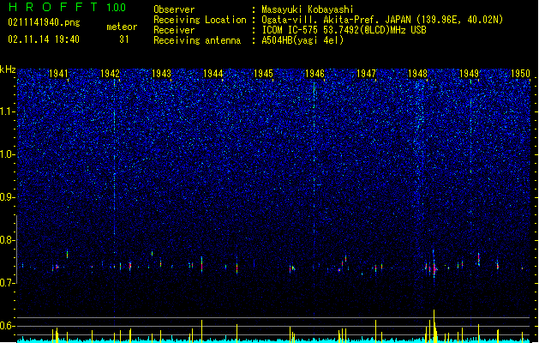The image size is (539, 343).
Task: Click the receiver value ICOM IC-575
Action: point(290,30)
